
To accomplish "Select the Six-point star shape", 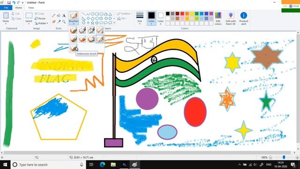I will pyautogui.click(x=97, y=23).
